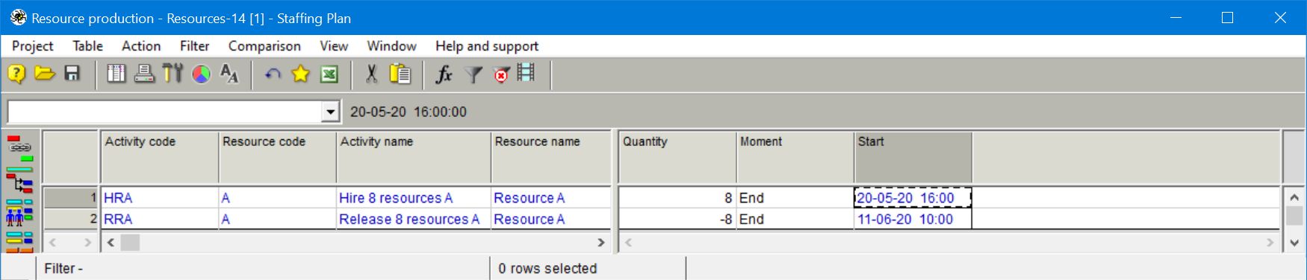Image resolution: width=1307 pixels, height=280 pixels.
Task: Paste using the clipboard icon
Action: [x=400, y=74]
